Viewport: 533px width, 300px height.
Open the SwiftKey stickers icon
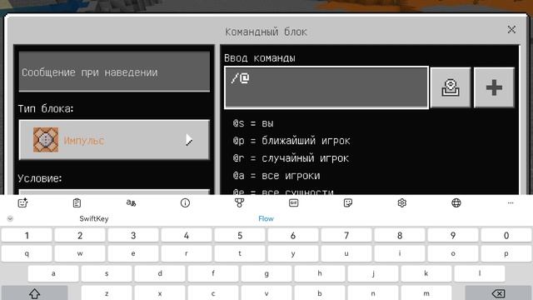pyautogui.click(x=348, y=203)
